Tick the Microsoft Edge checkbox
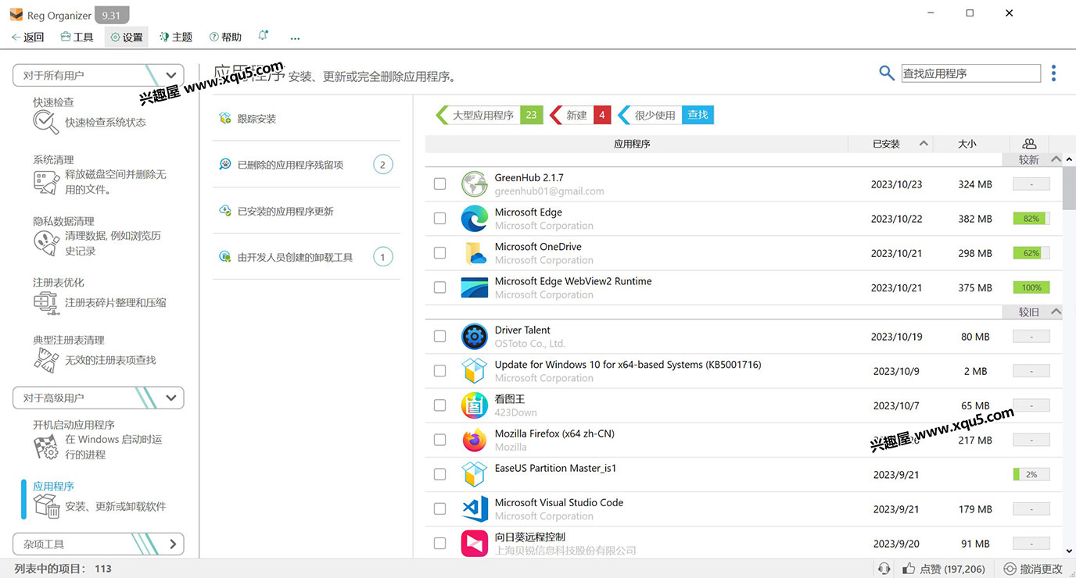 439,219
